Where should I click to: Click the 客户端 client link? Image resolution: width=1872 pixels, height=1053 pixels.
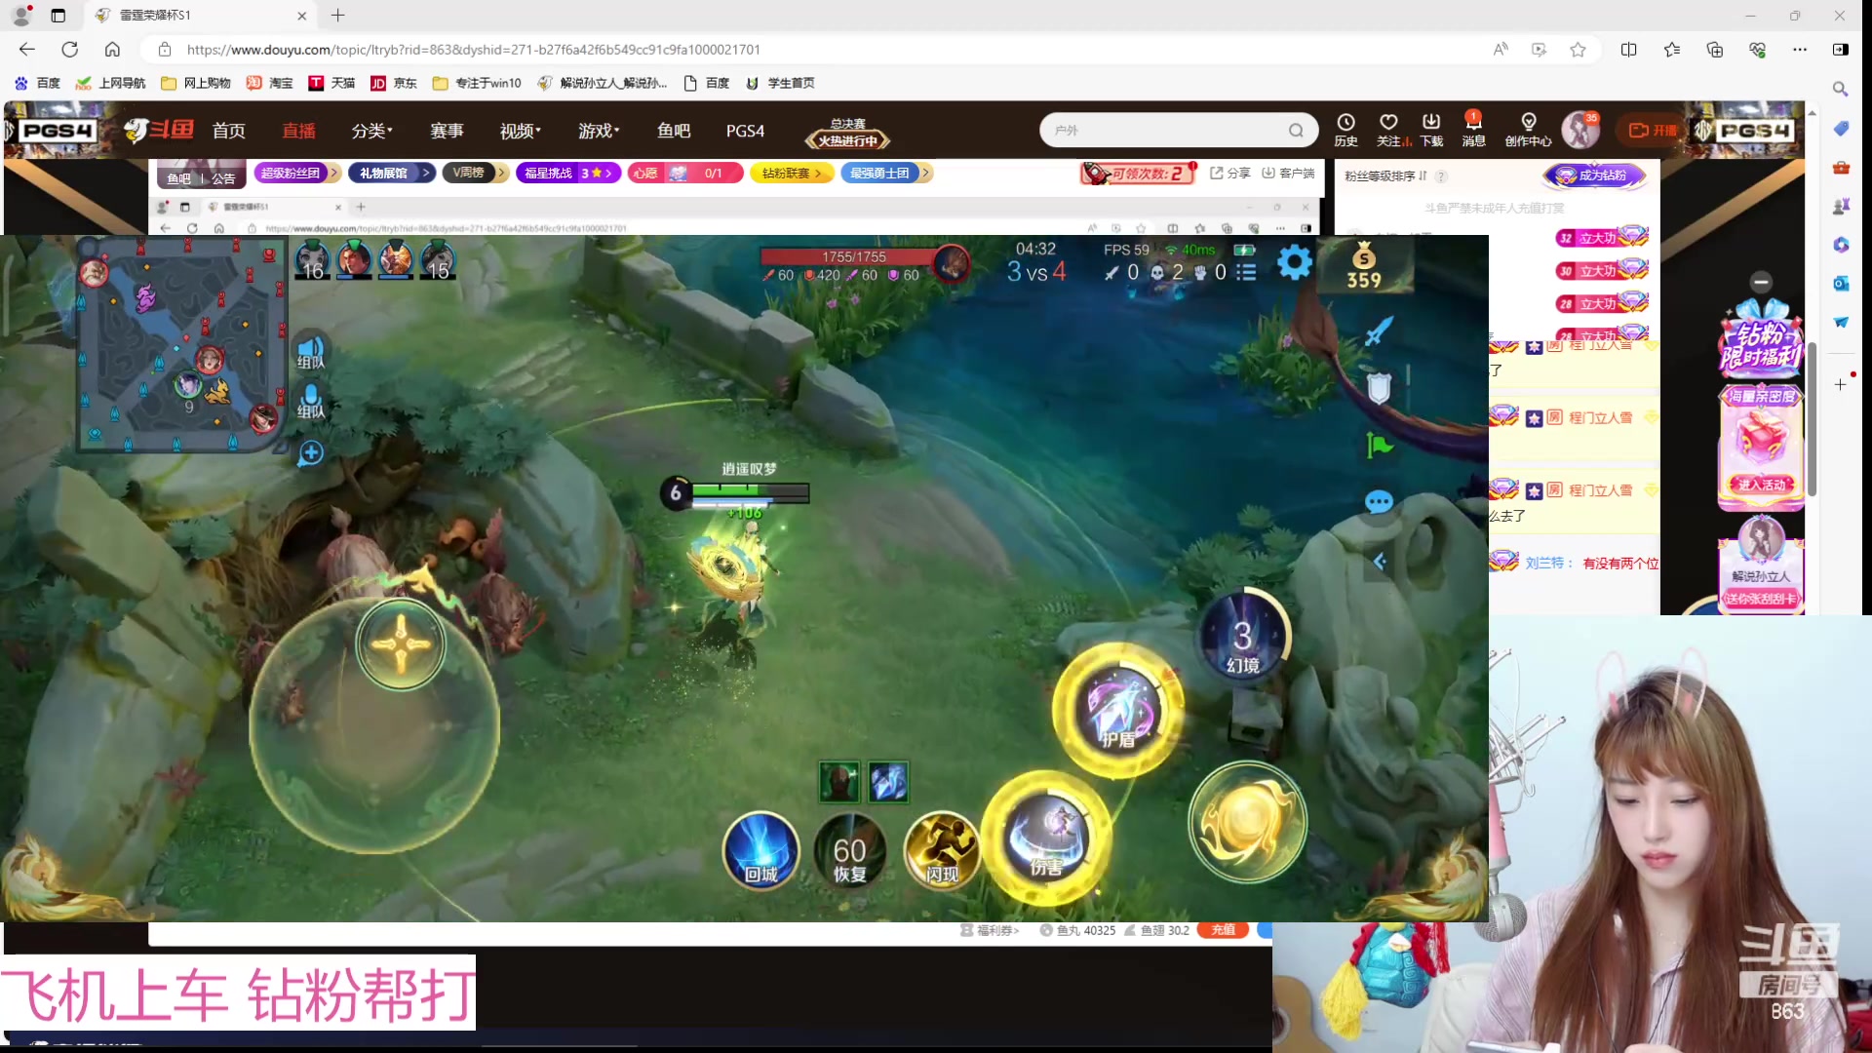click(x=1288, y=173)
